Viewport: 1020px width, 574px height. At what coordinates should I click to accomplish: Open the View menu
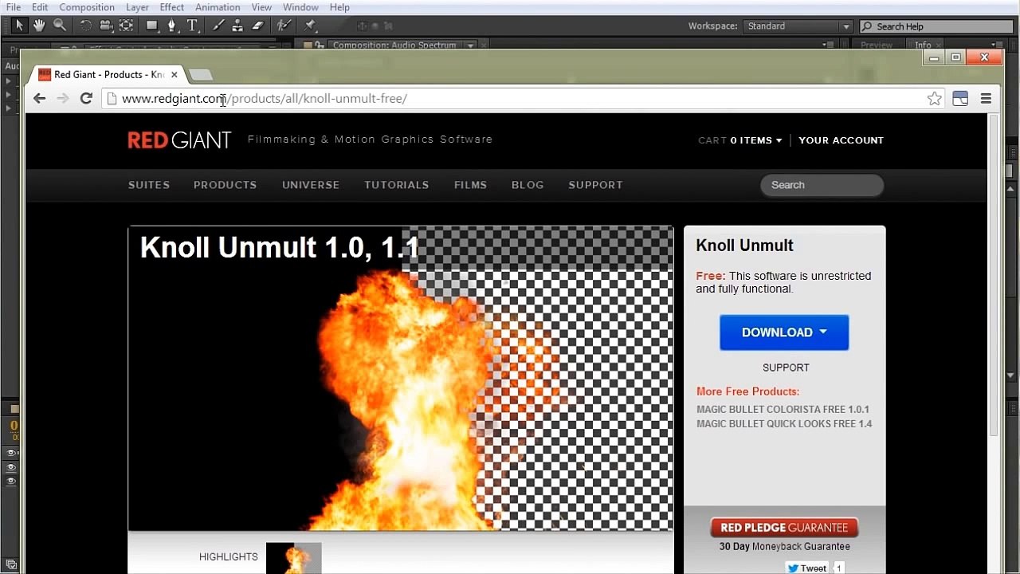point(261,7)
